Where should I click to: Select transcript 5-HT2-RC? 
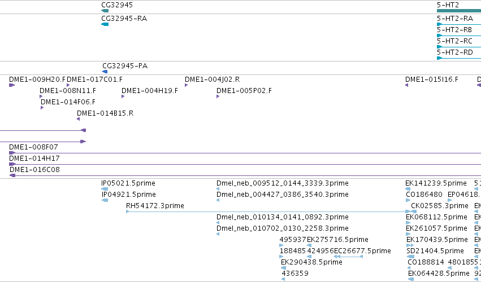[x=454, y=41]
